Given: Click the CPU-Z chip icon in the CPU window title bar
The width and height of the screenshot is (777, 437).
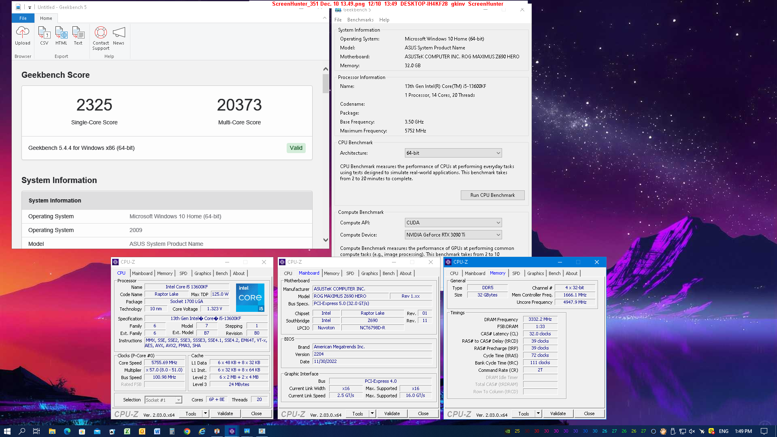Looking at the screenshot, I should click(115, 262).
